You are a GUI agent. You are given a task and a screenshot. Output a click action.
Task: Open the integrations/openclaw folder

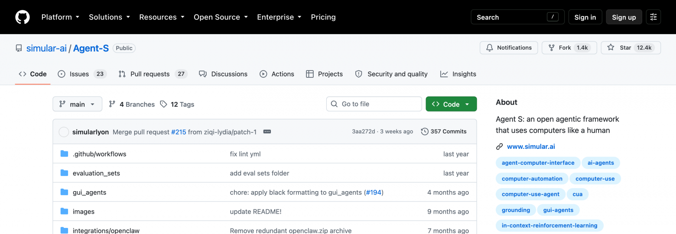[106, 231]
